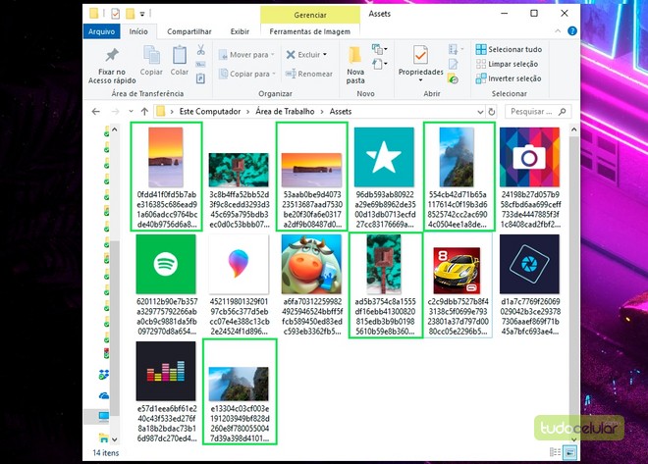Click Selecionar tudo
Screen dimensions: 648x464
click(507, 49)
